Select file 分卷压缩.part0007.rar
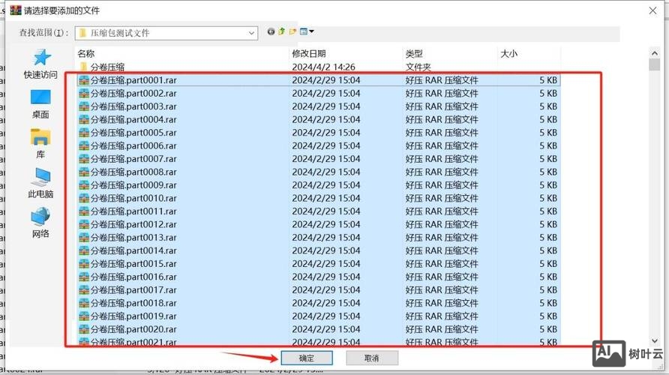The width and height of the screenshot is (669, 375). [318, 159]
